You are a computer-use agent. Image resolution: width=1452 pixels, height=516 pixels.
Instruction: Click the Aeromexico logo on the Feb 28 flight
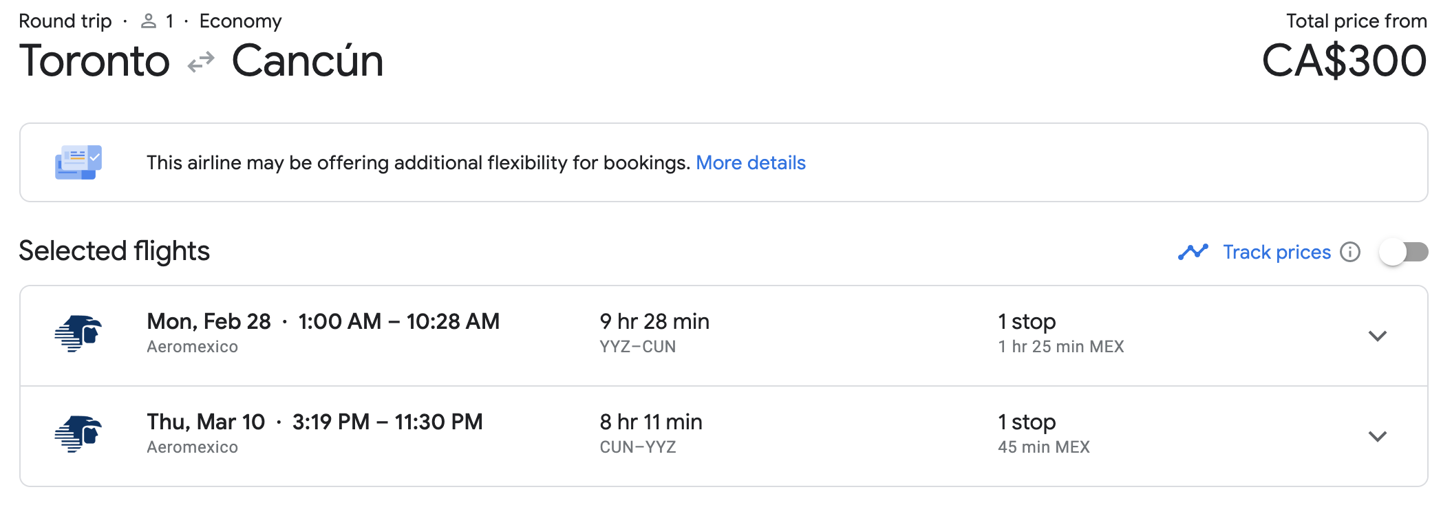point(78,334)
